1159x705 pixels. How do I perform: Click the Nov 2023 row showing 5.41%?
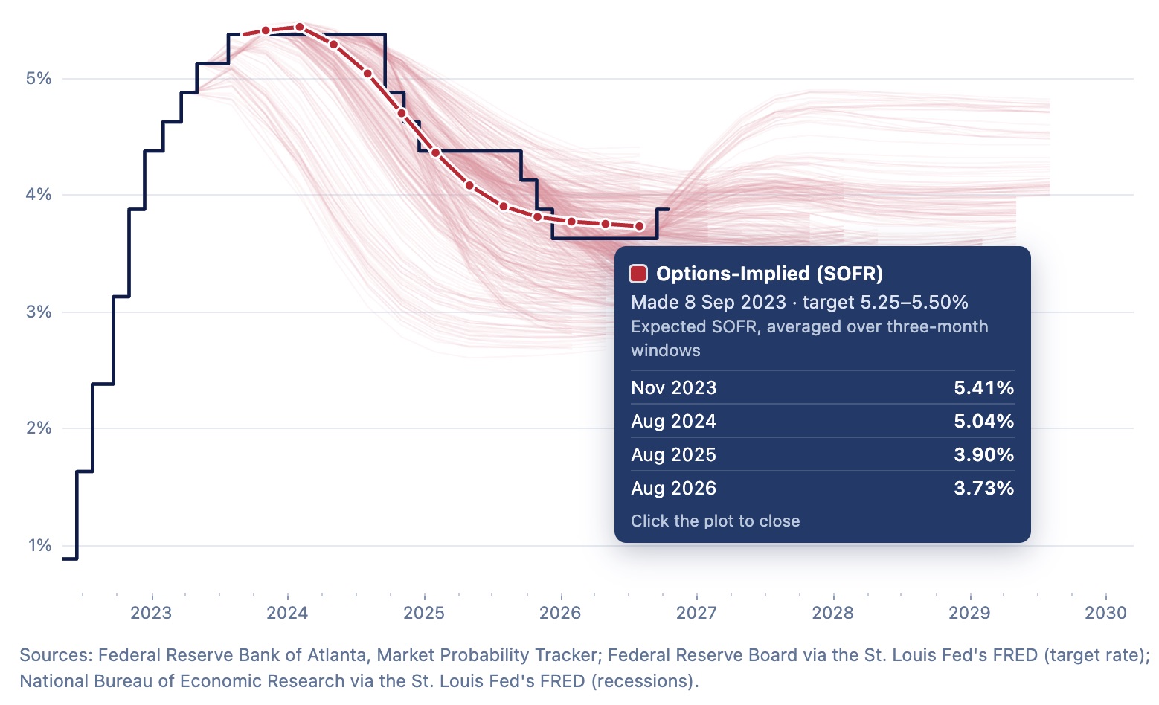pyautogui.click(x=822, y=387)
